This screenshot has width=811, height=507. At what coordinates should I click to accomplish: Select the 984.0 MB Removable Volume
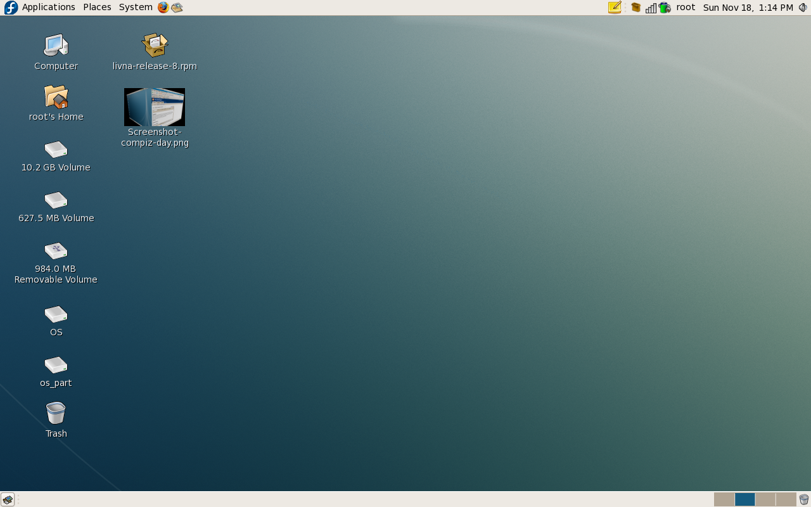tap(56, 251)
